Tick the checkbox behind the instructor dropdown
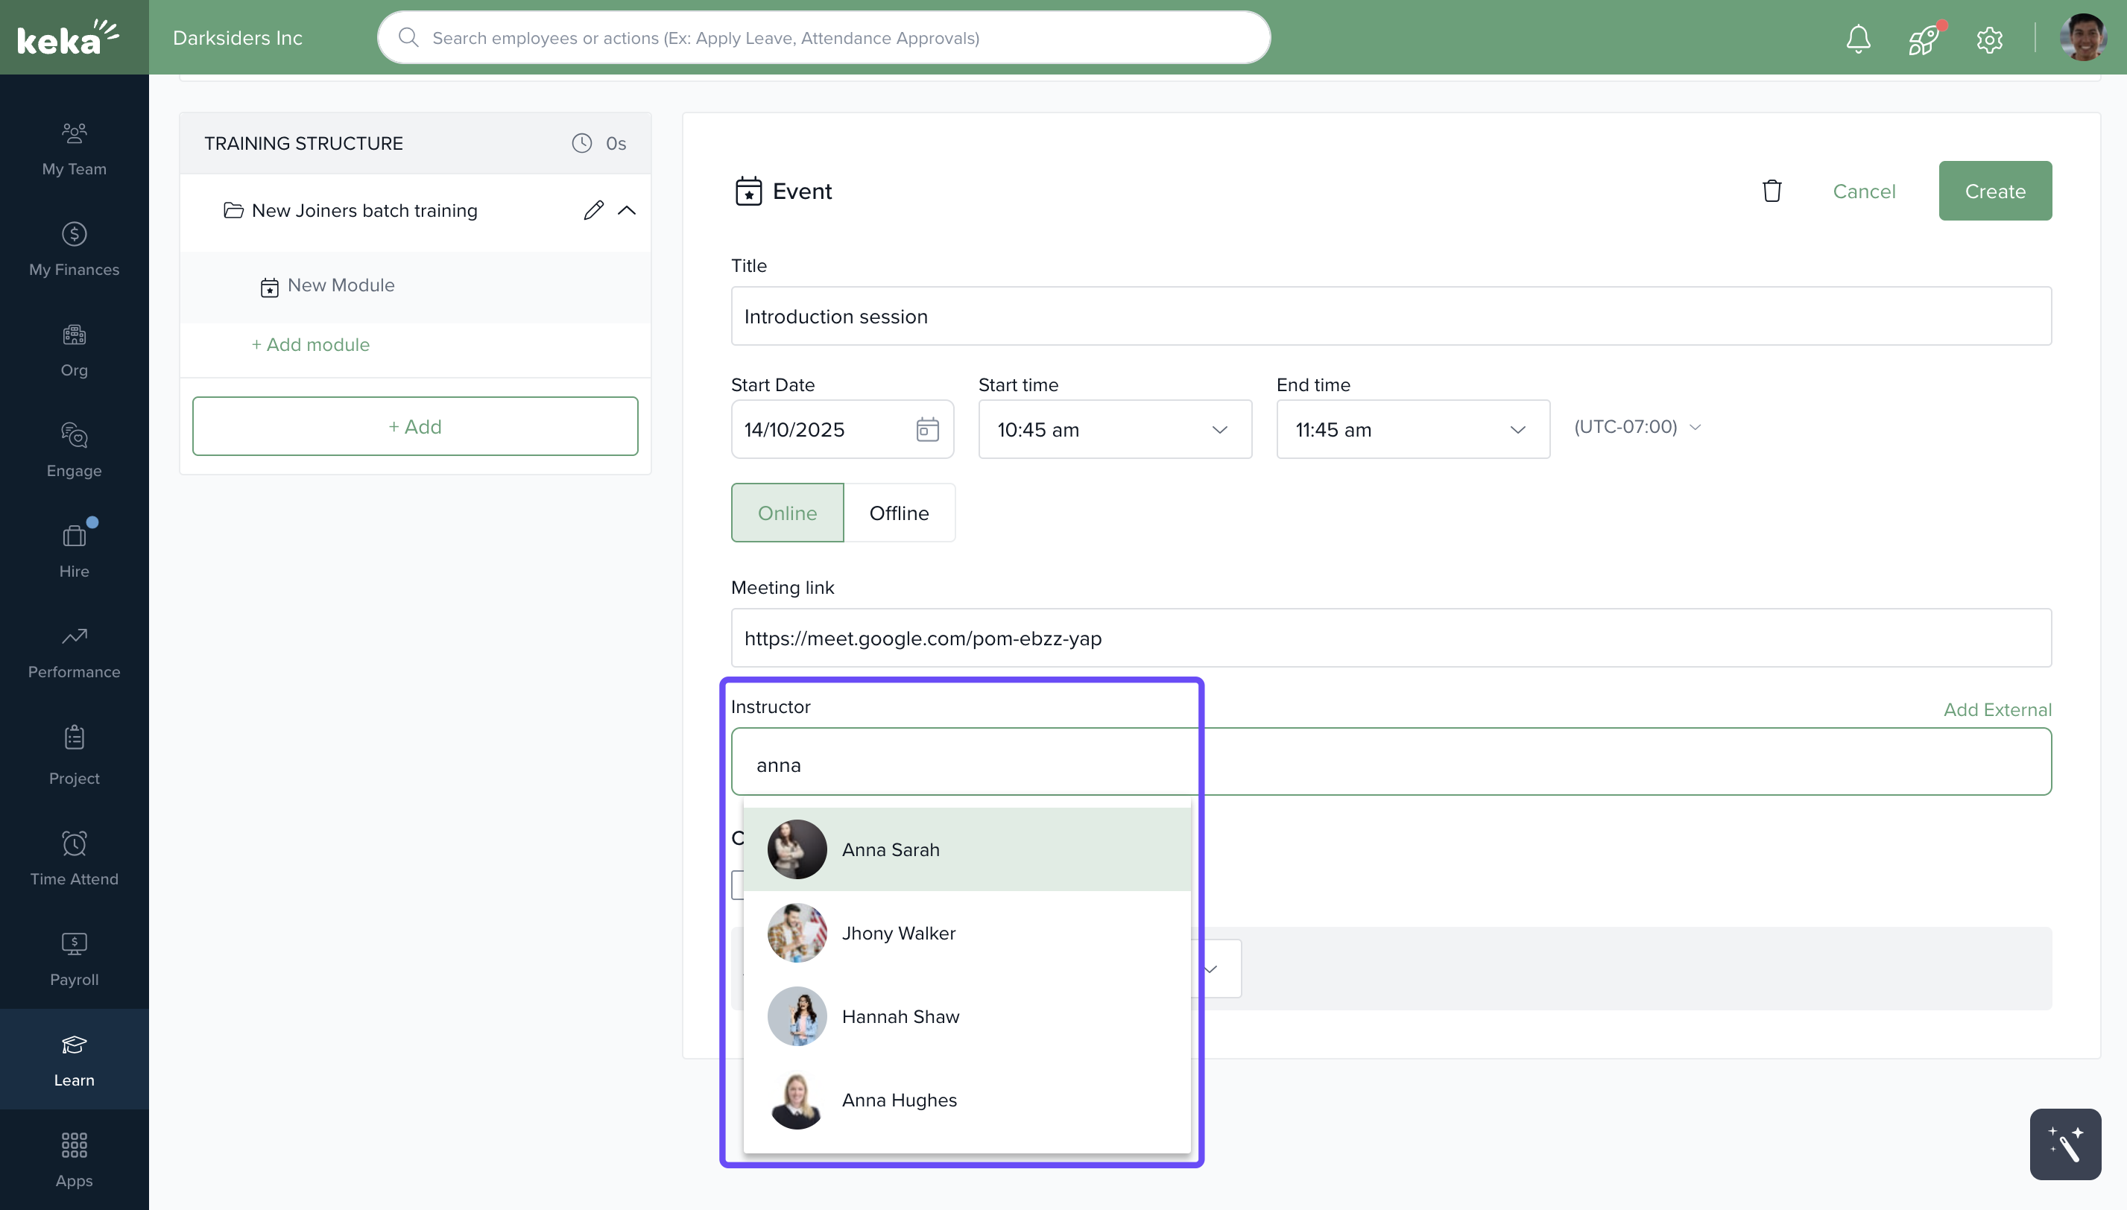 click(737, 884)
